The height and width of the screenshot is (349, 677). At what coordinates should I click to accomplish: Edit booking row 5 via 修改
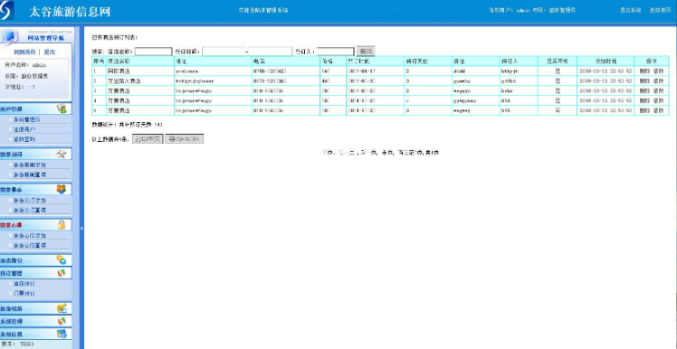tap(658, 111)
